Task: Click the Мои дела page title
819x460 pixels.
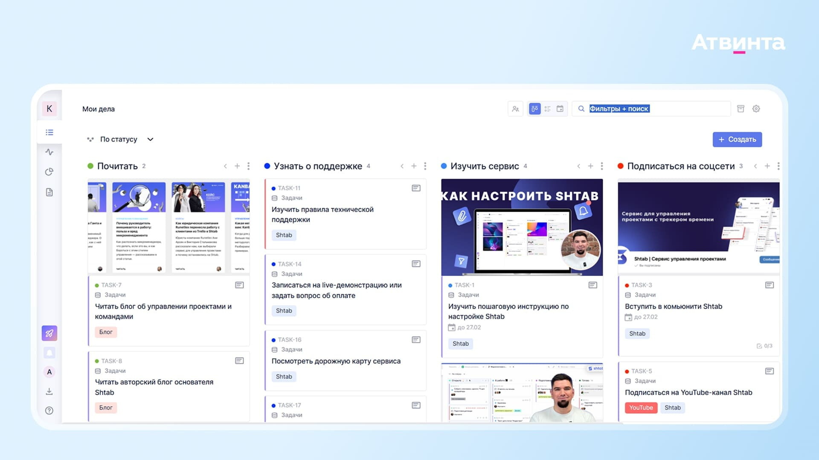Action: pos(99,109)
